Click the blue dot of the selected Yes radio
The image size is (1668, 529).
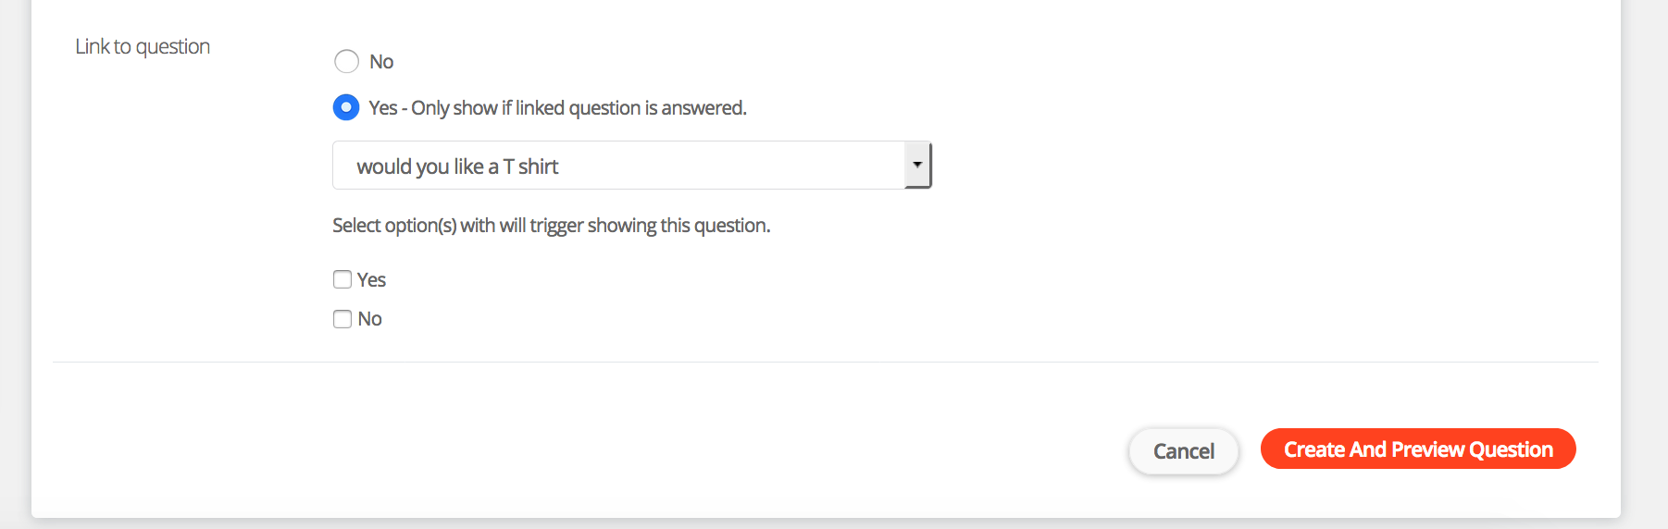click(x=346, y=108)
